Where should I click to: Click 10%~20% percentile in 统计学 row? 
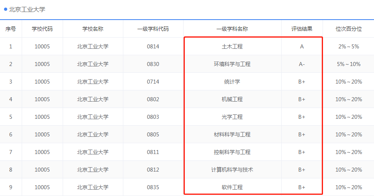348,82
